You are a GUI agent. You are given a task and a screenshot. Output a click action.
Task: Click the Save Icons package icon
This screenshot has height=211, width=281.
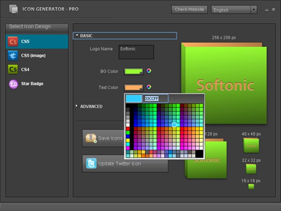91,138
